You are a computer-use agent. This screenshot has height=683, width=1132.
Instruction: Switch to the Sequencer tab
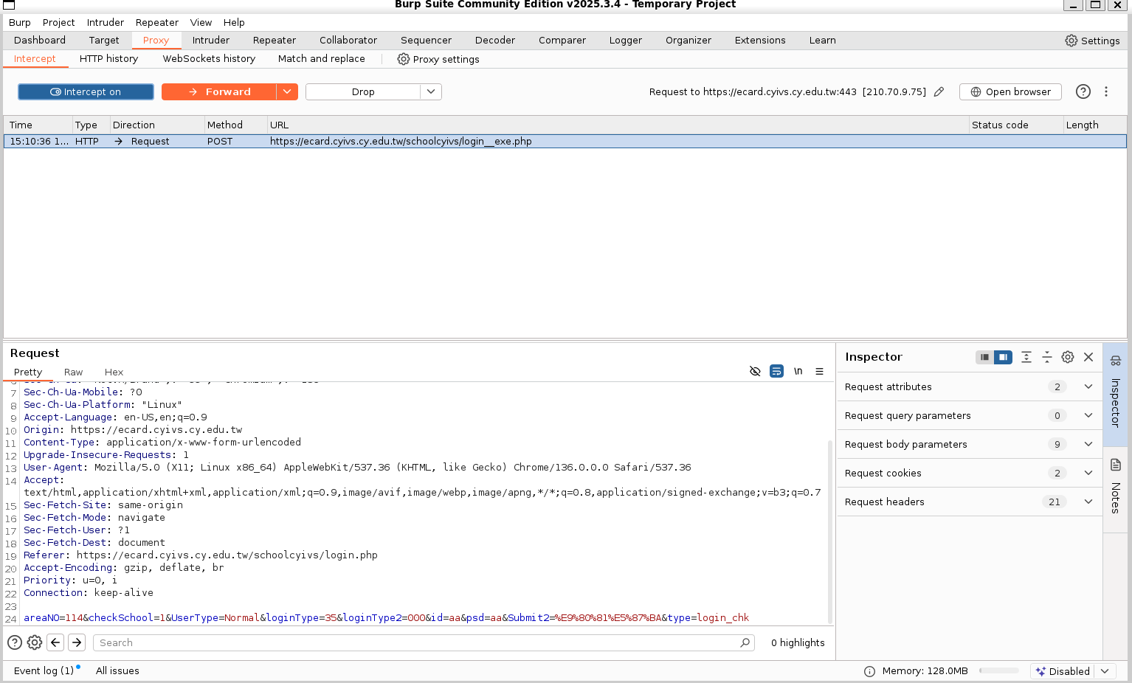426,41
